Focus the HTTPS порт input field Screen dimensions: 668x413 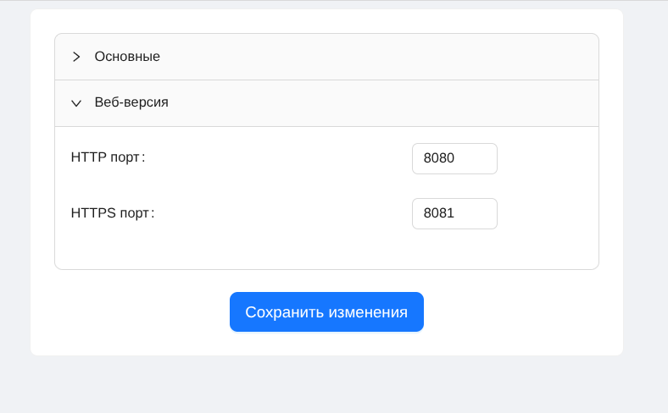pos(454,213)
